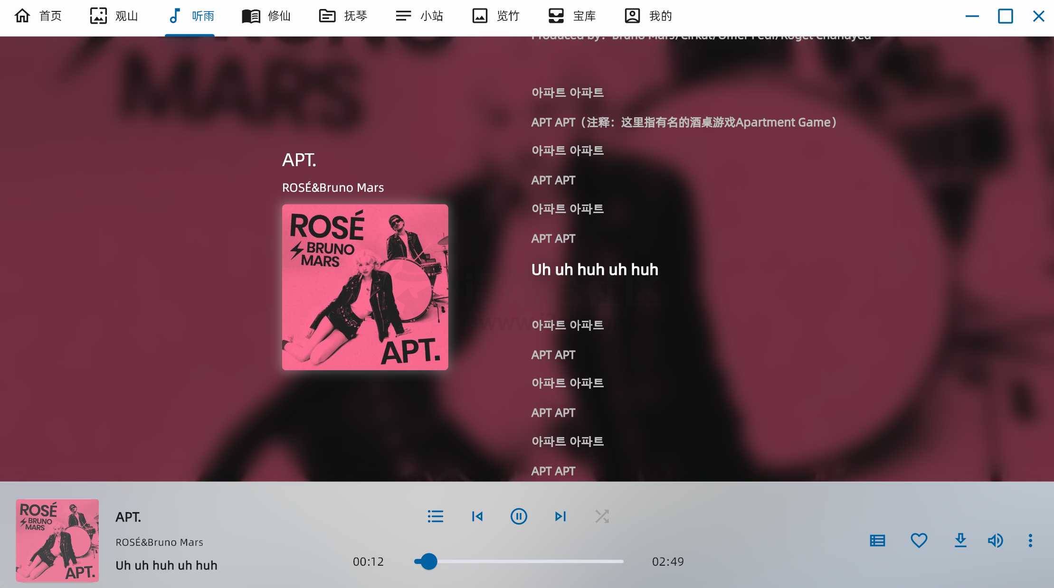
Task: Switch to the 览竹 gallery tab
Action: click(x=495, y=16)
